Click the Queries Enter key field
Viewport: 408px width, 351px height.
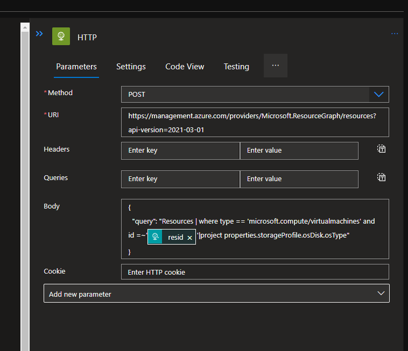point(180,179)
